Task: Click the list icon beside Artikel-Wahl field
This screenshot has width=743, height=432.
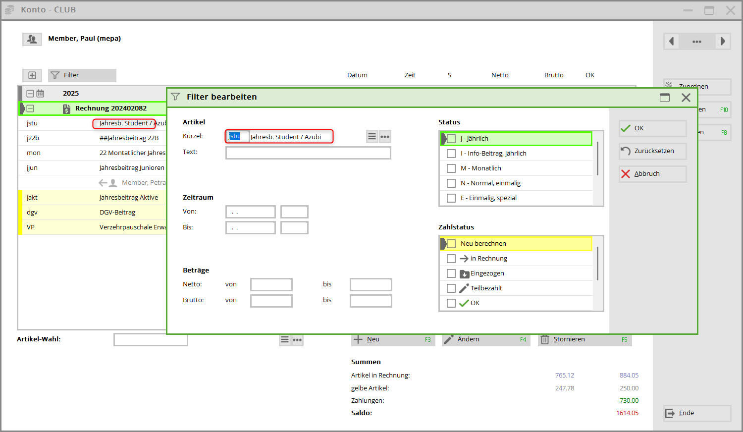Action: point(285,340)
